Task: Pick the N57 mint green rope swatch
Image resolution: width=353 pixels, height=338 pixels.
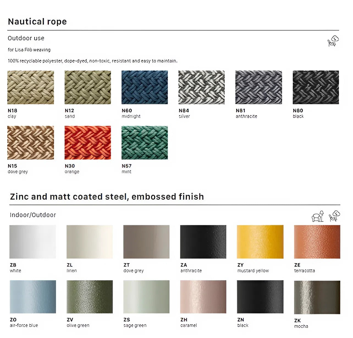Action: point(145,143)
